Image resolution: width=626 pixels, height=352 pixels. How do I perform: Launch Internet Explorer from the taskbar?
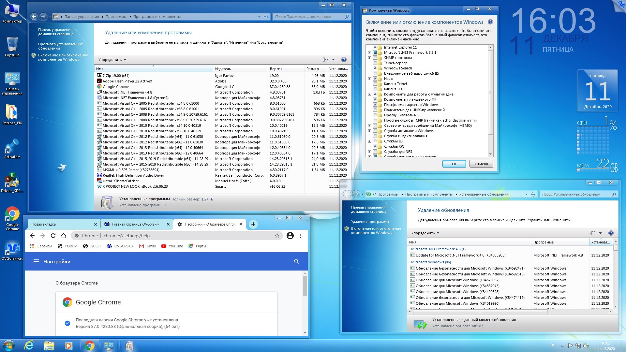click(x=29, y=345)
